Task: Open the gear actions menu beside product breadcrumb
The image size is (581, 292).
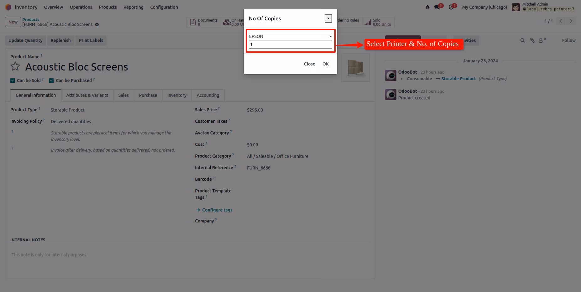Action: [x=97, y=24]
